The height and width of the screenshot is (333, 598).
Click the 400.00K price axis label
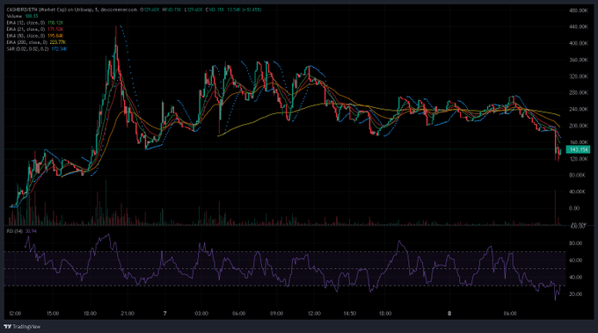click(578, 43)
